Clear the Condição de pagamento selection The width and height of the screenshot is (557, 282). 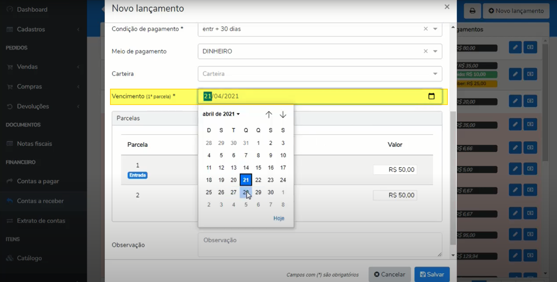coord(425,29)
